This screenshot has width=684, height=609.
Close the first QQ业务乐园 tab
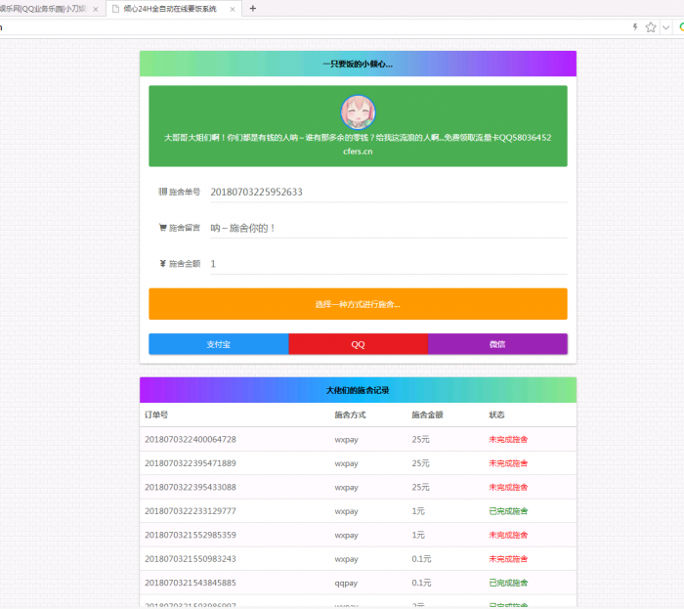(x=96, y=8)
